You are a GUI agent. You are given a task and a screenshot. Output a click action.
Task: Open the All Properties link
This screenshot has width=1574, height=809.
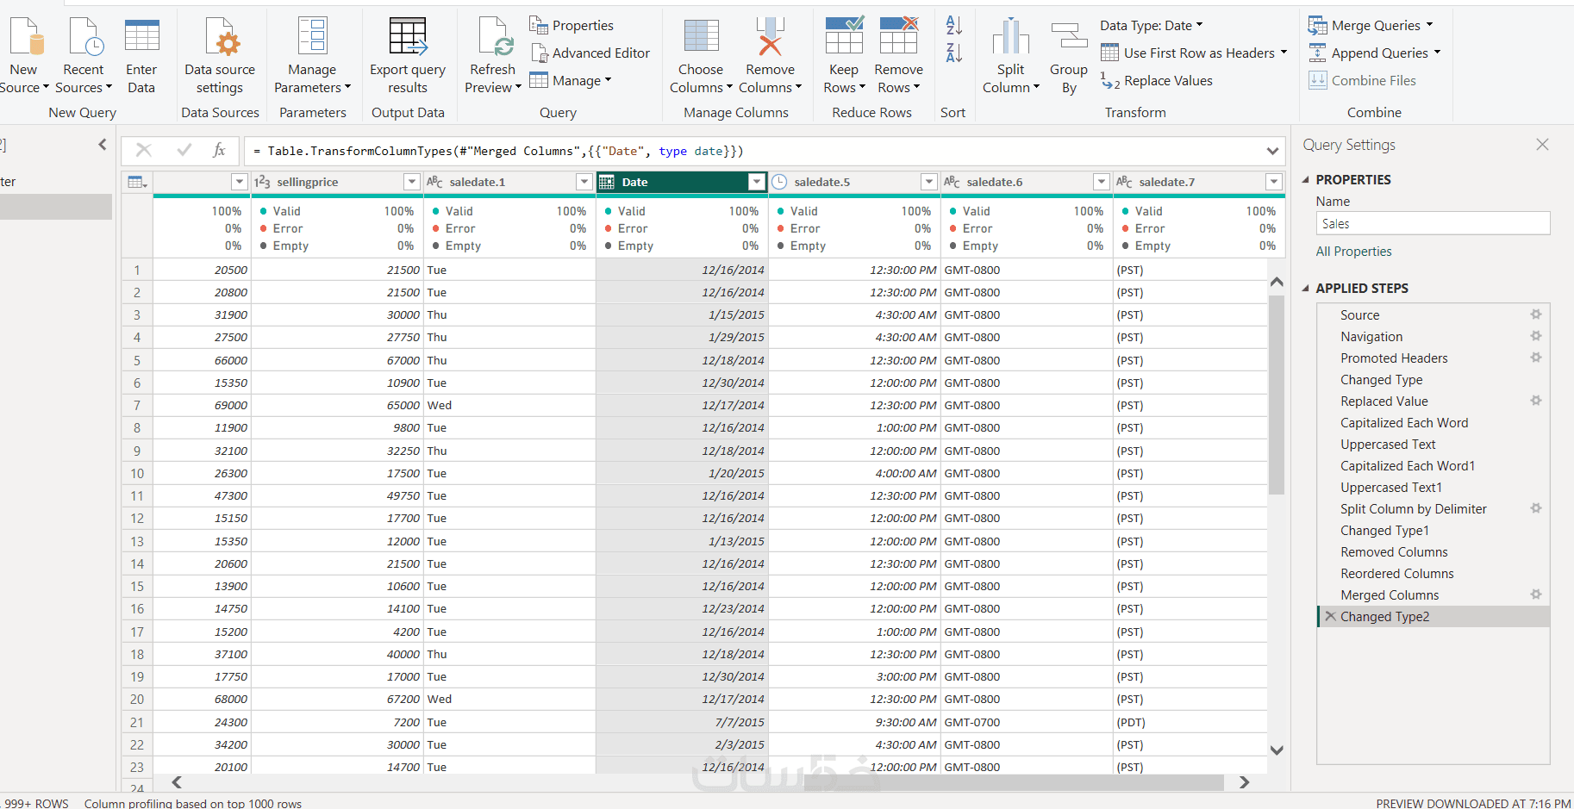(x=1353, y=252)
